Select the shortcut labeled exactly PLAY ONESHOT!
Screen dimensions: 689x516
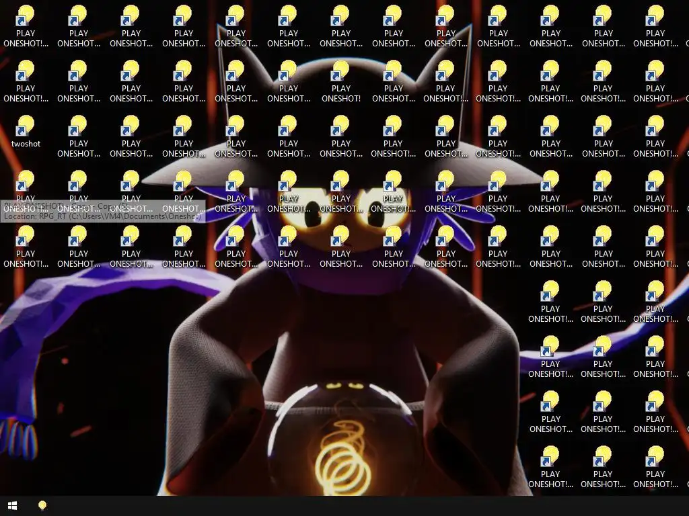[x=341, y=81]
